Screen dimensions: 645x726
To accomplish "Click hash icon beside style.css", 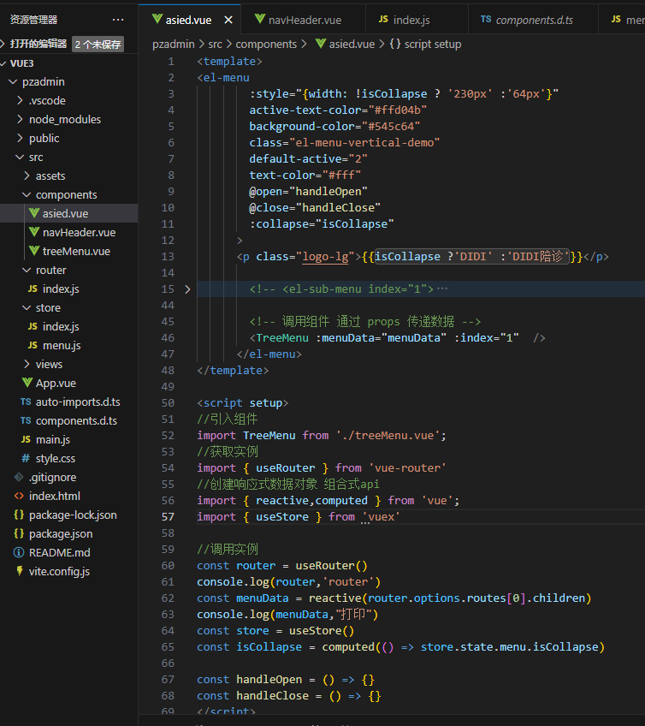I will click(26, 458).
